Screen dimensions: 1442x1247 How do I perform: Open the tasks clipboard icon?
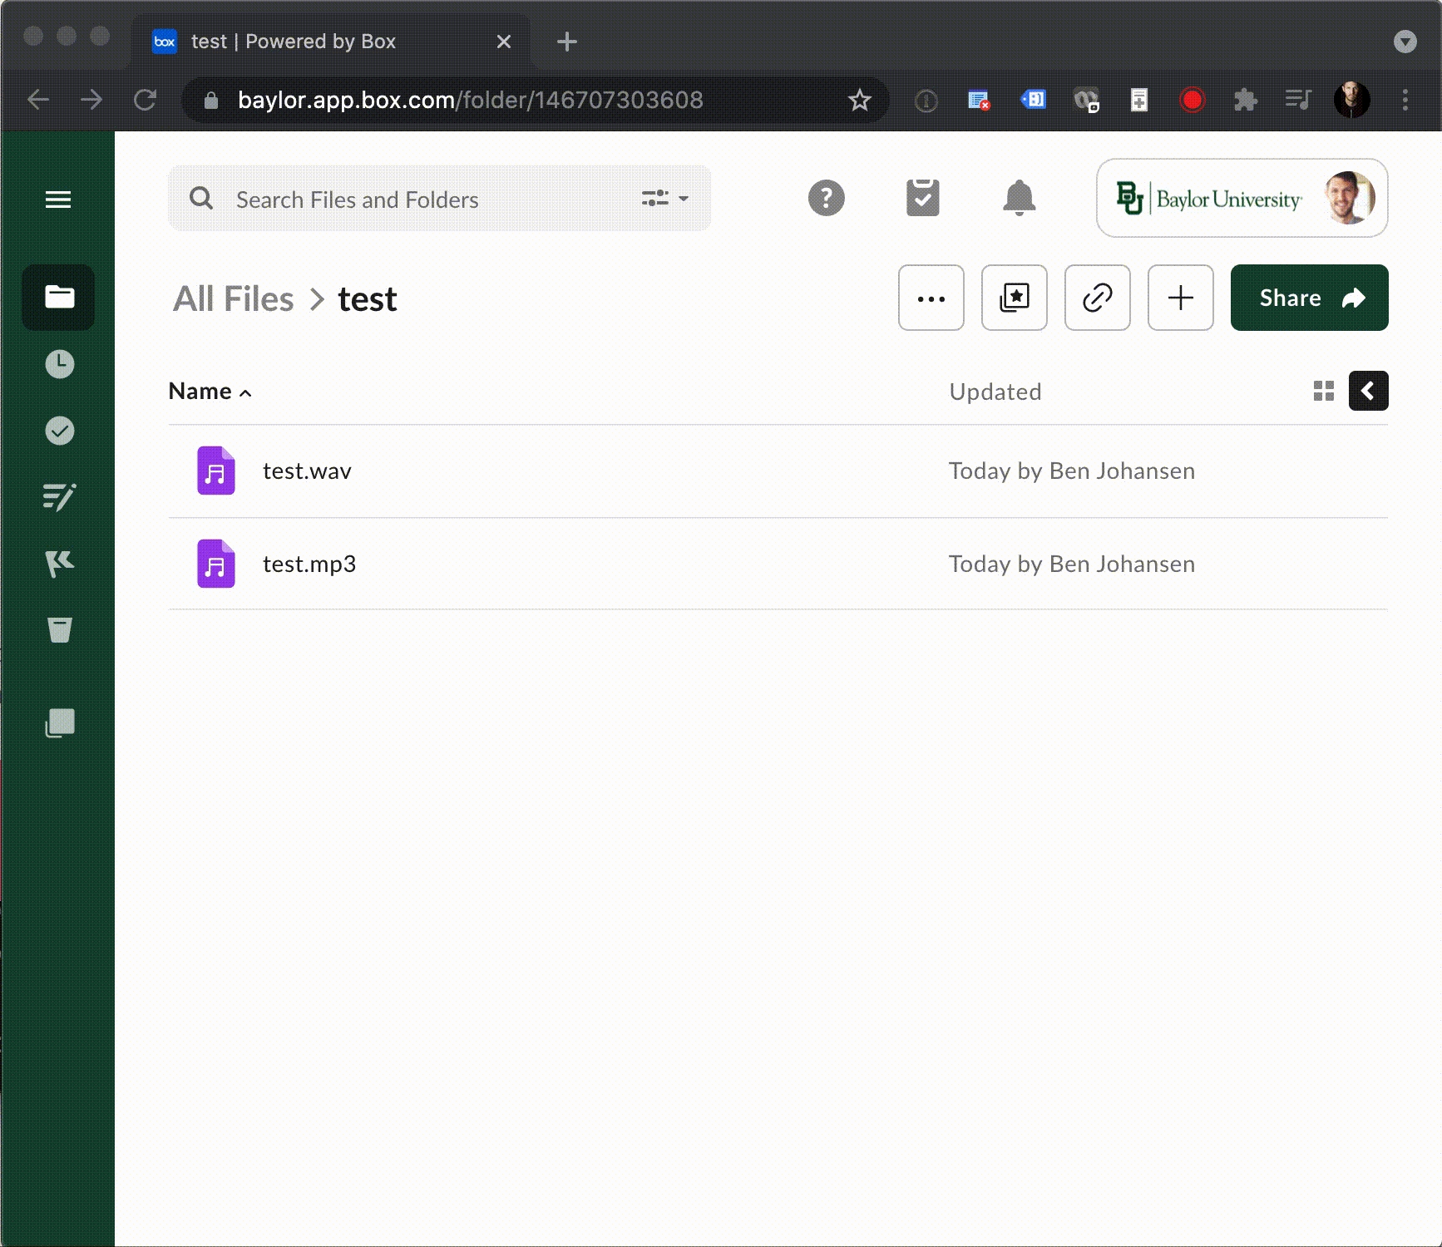[922, 198]
